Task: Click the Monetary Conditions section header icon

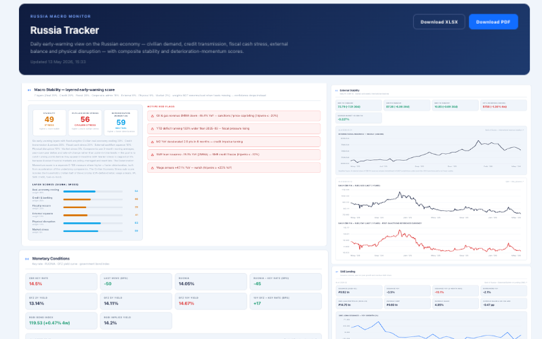Action: point(27,259)
